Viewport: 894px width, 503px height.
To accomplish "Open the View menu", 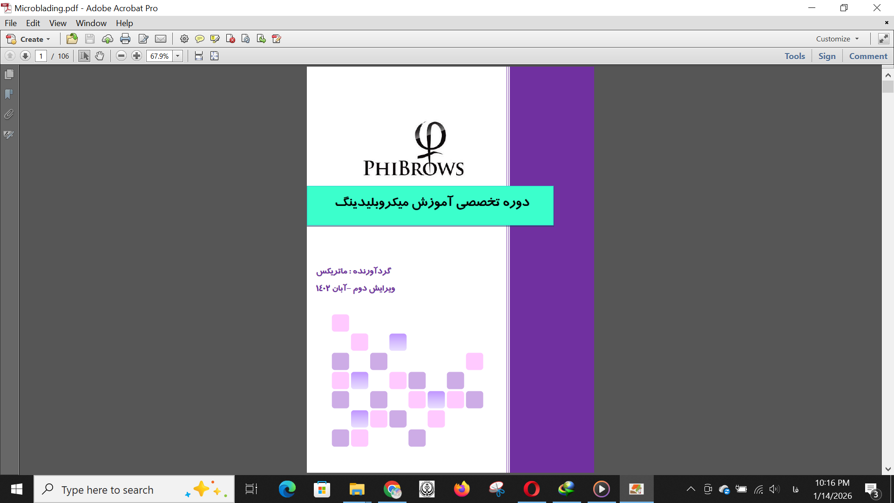I will click(58, 23).
